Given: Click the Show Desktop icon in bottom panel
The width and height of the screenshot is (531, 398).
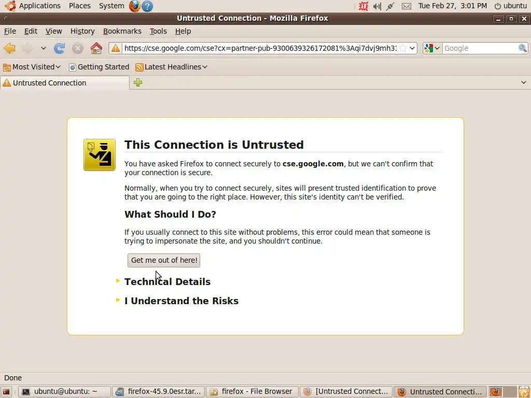Looking at the screenshot, I should tap(6, 392).
